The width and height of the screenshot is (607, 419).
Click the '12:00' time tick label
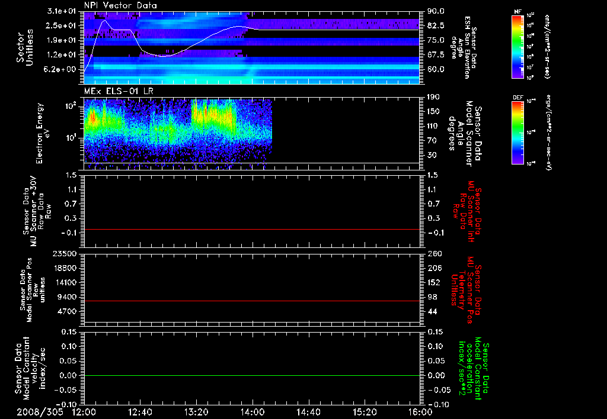[84, 412]
